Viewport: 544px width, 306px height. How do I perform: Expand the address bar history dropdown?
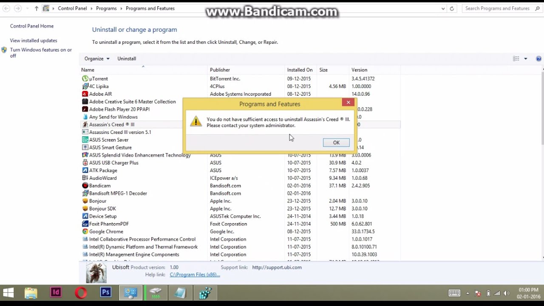point(443,8)
